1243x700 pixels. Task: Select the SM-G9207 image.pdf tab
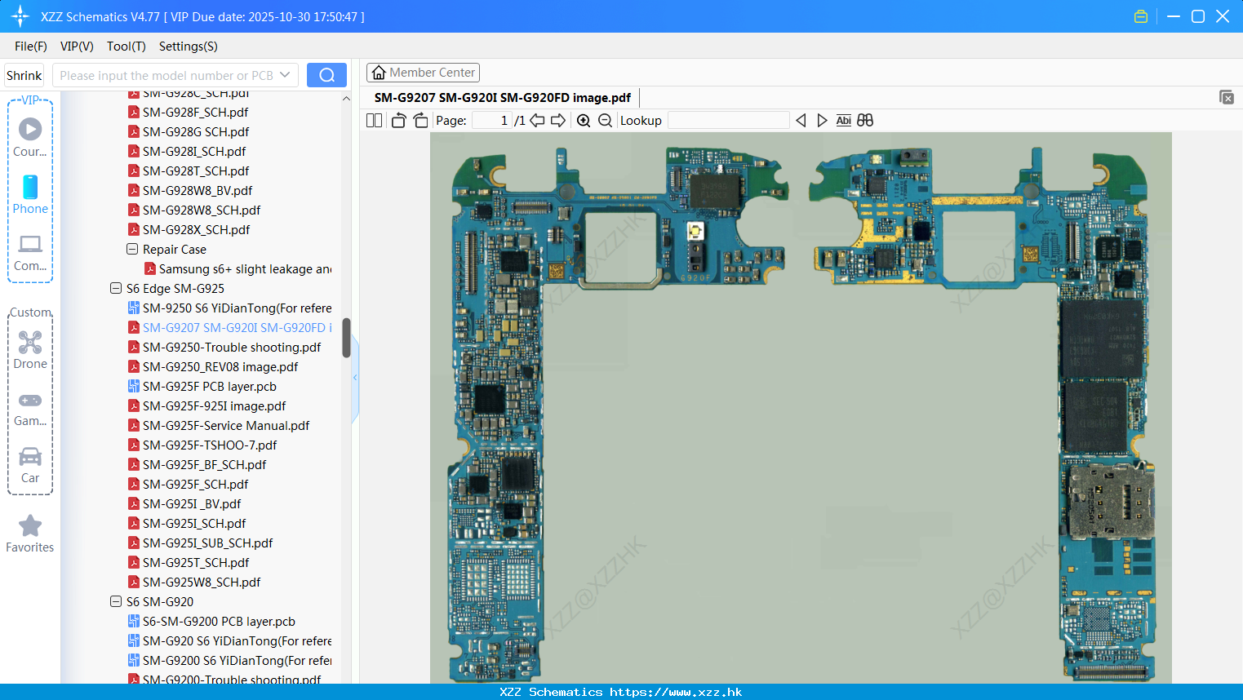(x=502, y=98)
